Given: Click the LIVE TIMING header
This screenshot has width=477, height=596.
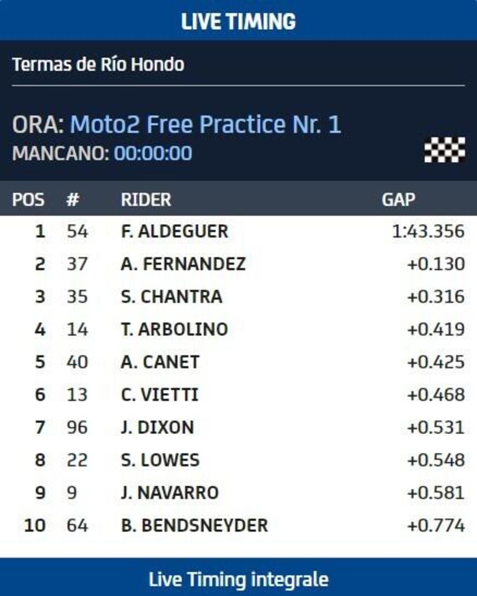Looking at the screenshot, I should coord(238,21).
